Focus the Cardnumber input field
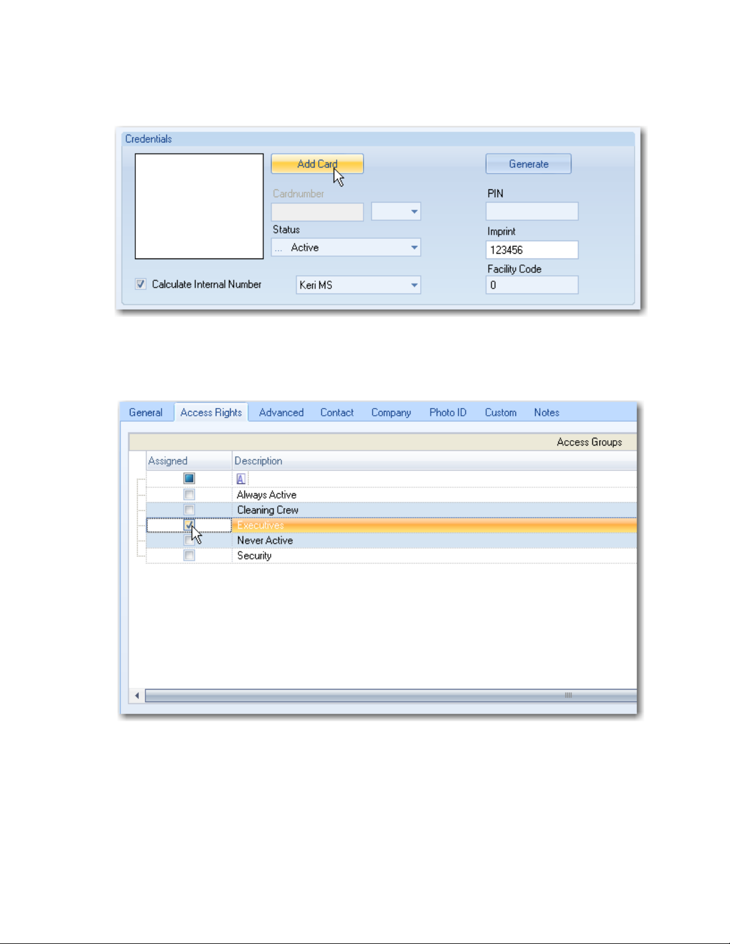The image size is (730, 944). (317, 211)
